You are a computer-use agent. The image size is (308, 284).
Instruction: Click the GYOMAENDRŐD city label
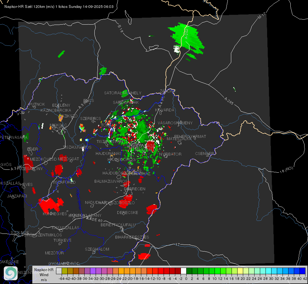[x=64, y=263]
